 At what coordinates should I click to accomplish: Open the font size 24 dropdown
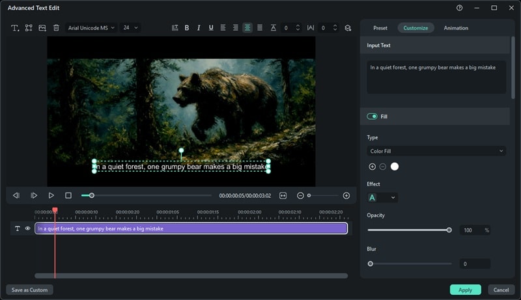[x=130, y=28]
